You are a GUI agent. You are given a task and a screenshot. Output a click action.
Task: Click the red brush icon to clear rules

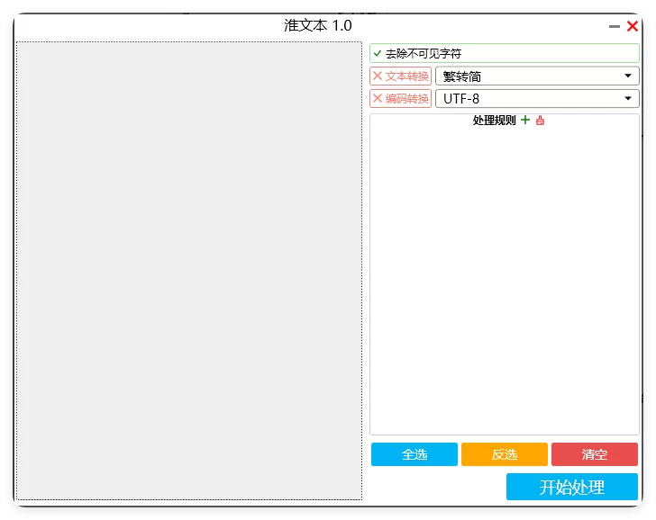click(x=541, y=121)
